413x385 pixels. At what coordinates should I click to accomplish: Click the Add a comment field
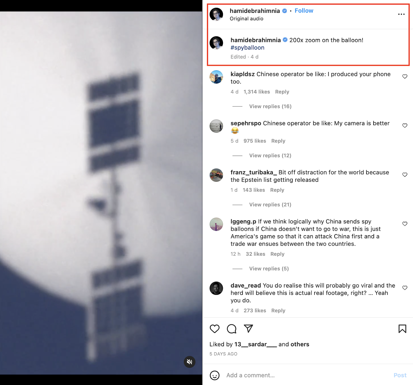coord(307,375)
